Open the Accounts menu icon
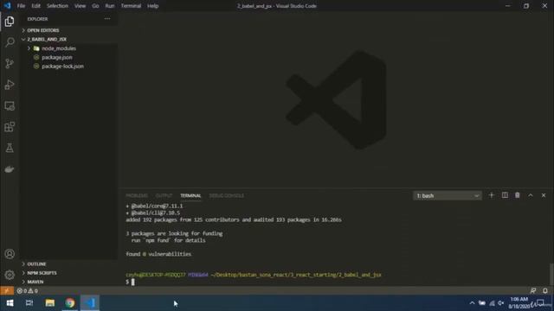The width and height of the screenshot is (554, 311). point(10,254)
